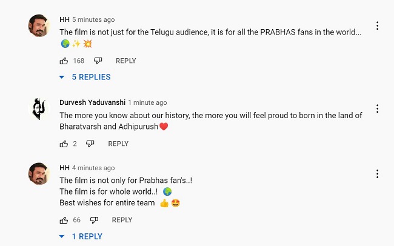Reply to HH's best wishes comment
Viewport: 394px width, 246px height.
pyautogui.click(x=122, y=220)
